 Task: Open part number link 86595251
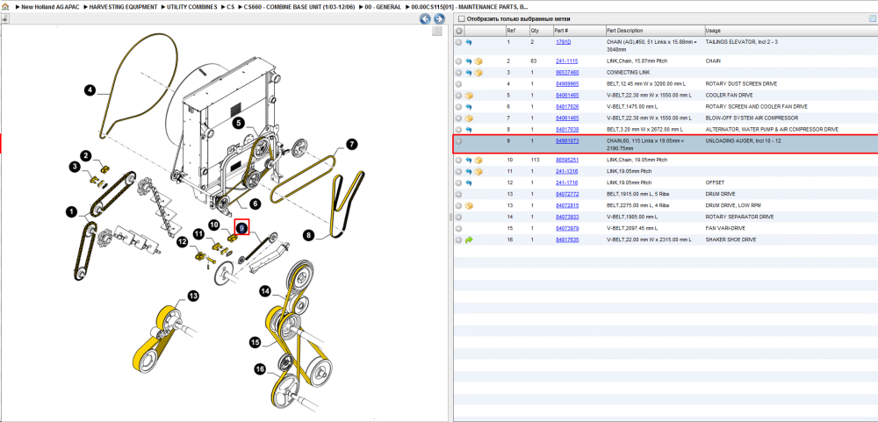[x=567, y=160]
